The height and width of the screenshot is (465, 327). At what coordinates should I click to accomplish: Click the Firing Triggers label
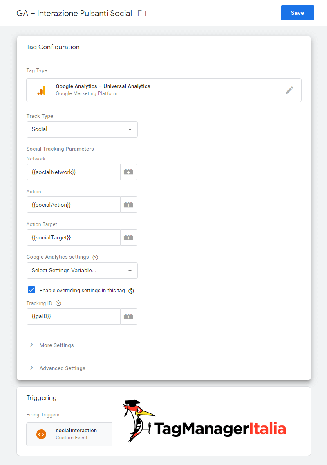tap(43, 415)
